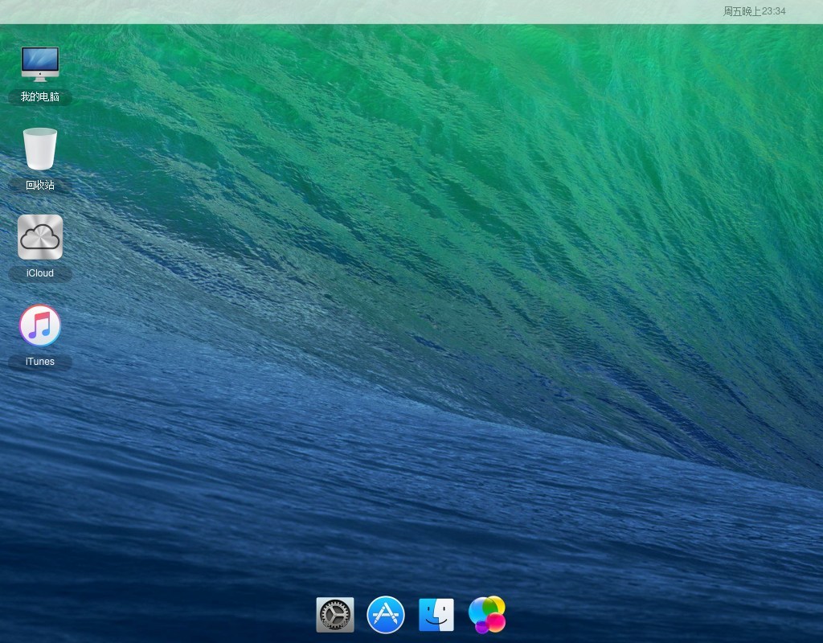The width and height of the screenshot is (823, 643).
Task: Click blank space between App Store and Finder
Action: point(411,616)
